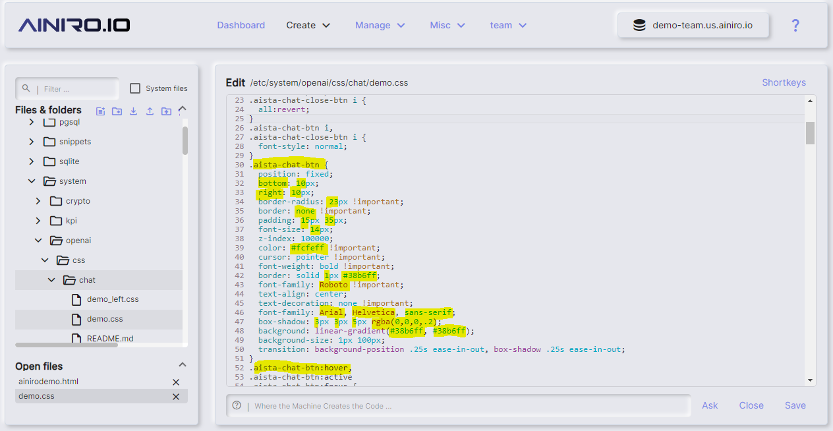Save the demo.css file

point(795,405)
